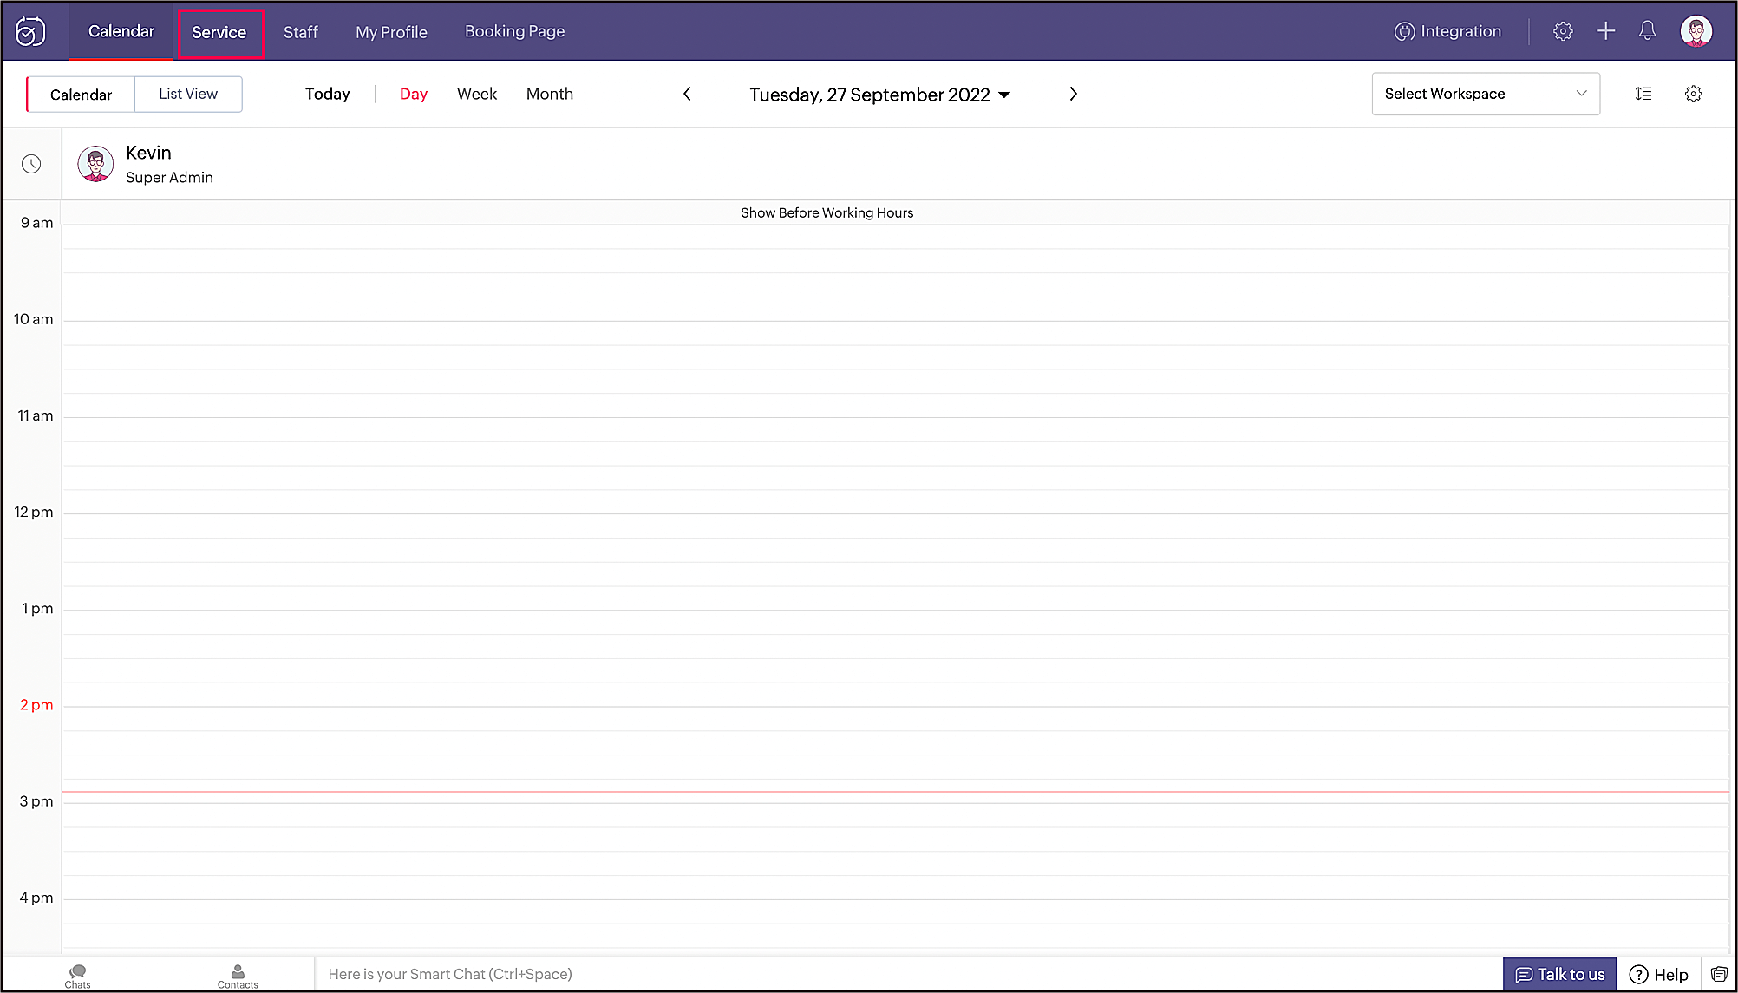Open Help button

(1658, 974)
